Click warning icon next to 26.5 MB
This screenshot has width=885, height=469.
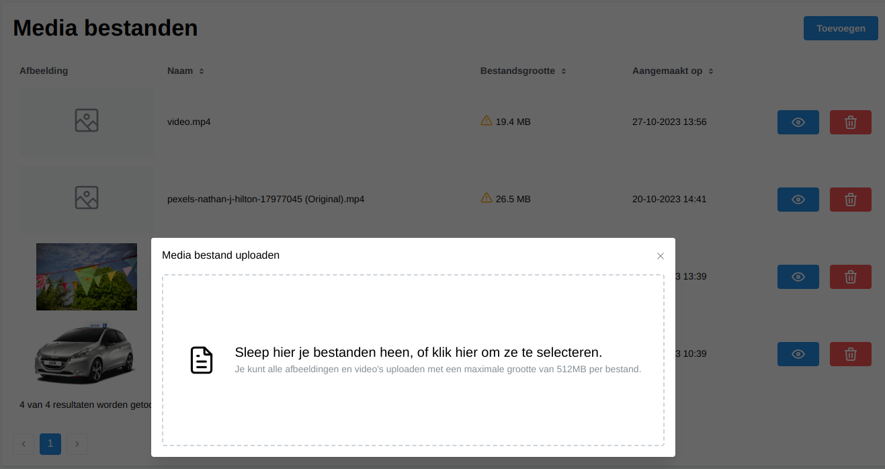[x=487, y=198]
